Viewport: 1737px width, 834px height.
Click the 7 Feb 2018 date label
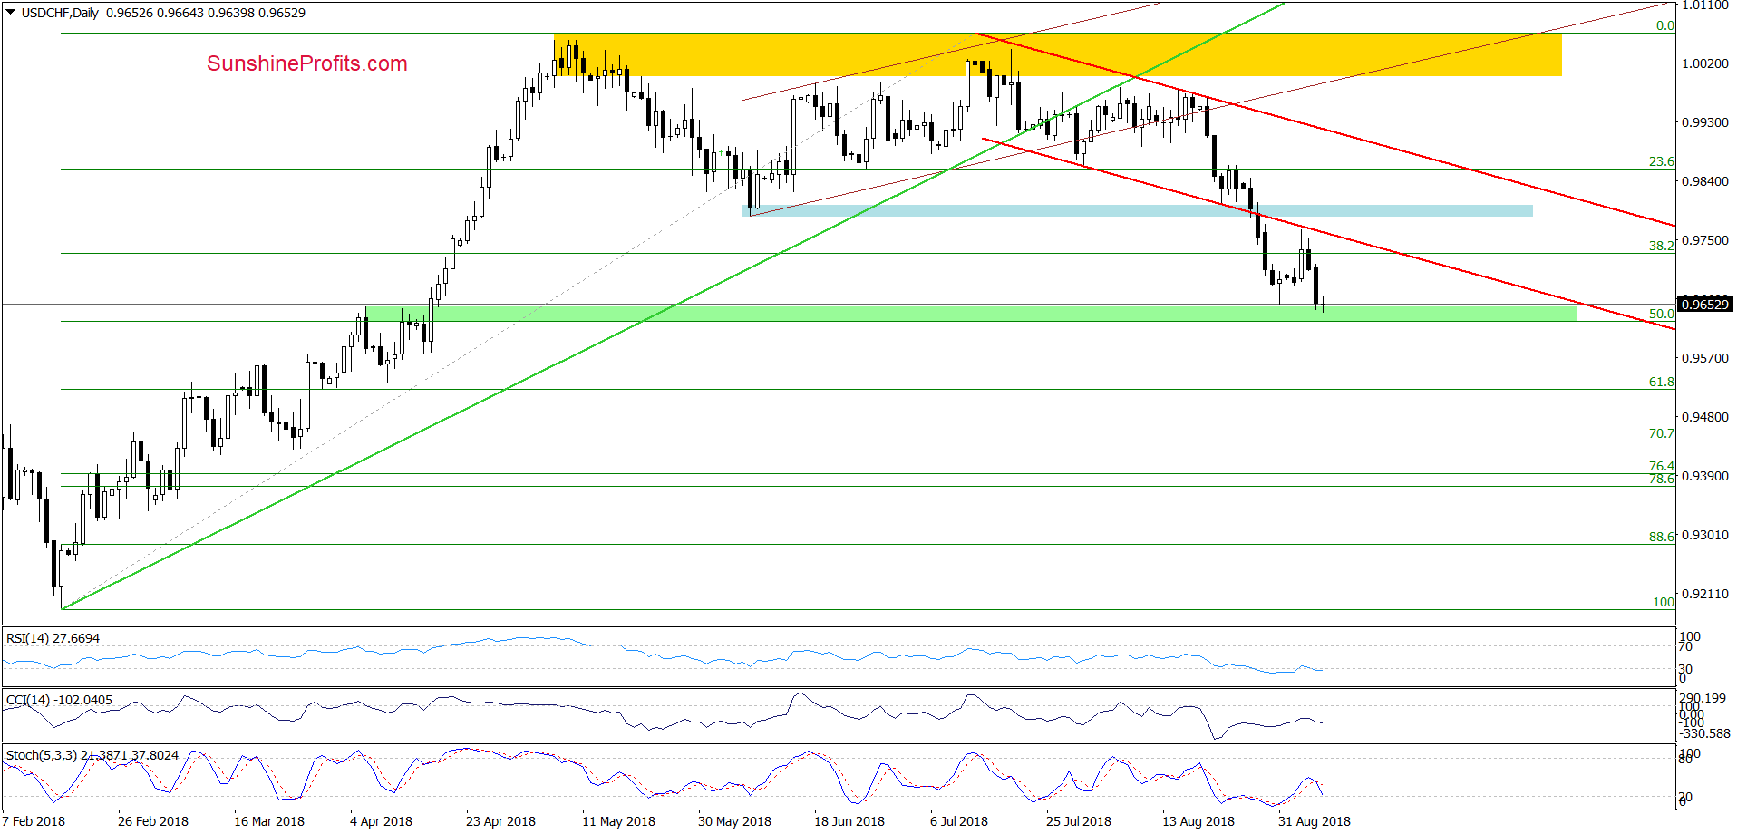34,821
